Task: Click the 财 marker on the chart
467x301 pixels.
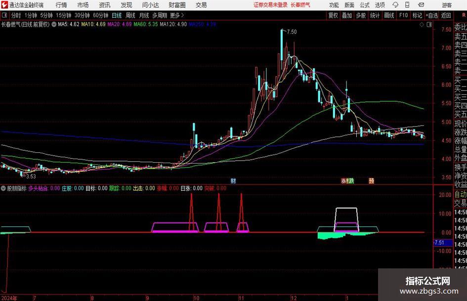Action: (x=233, y=180)
